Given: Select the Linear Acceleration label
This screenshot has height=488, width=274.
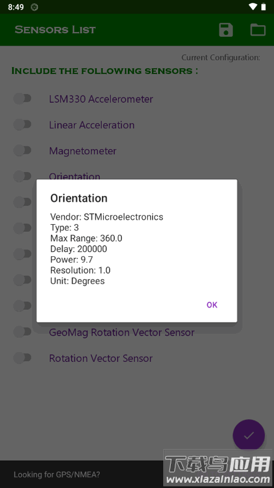Looking at the screenshot, I should click(92, 125).
